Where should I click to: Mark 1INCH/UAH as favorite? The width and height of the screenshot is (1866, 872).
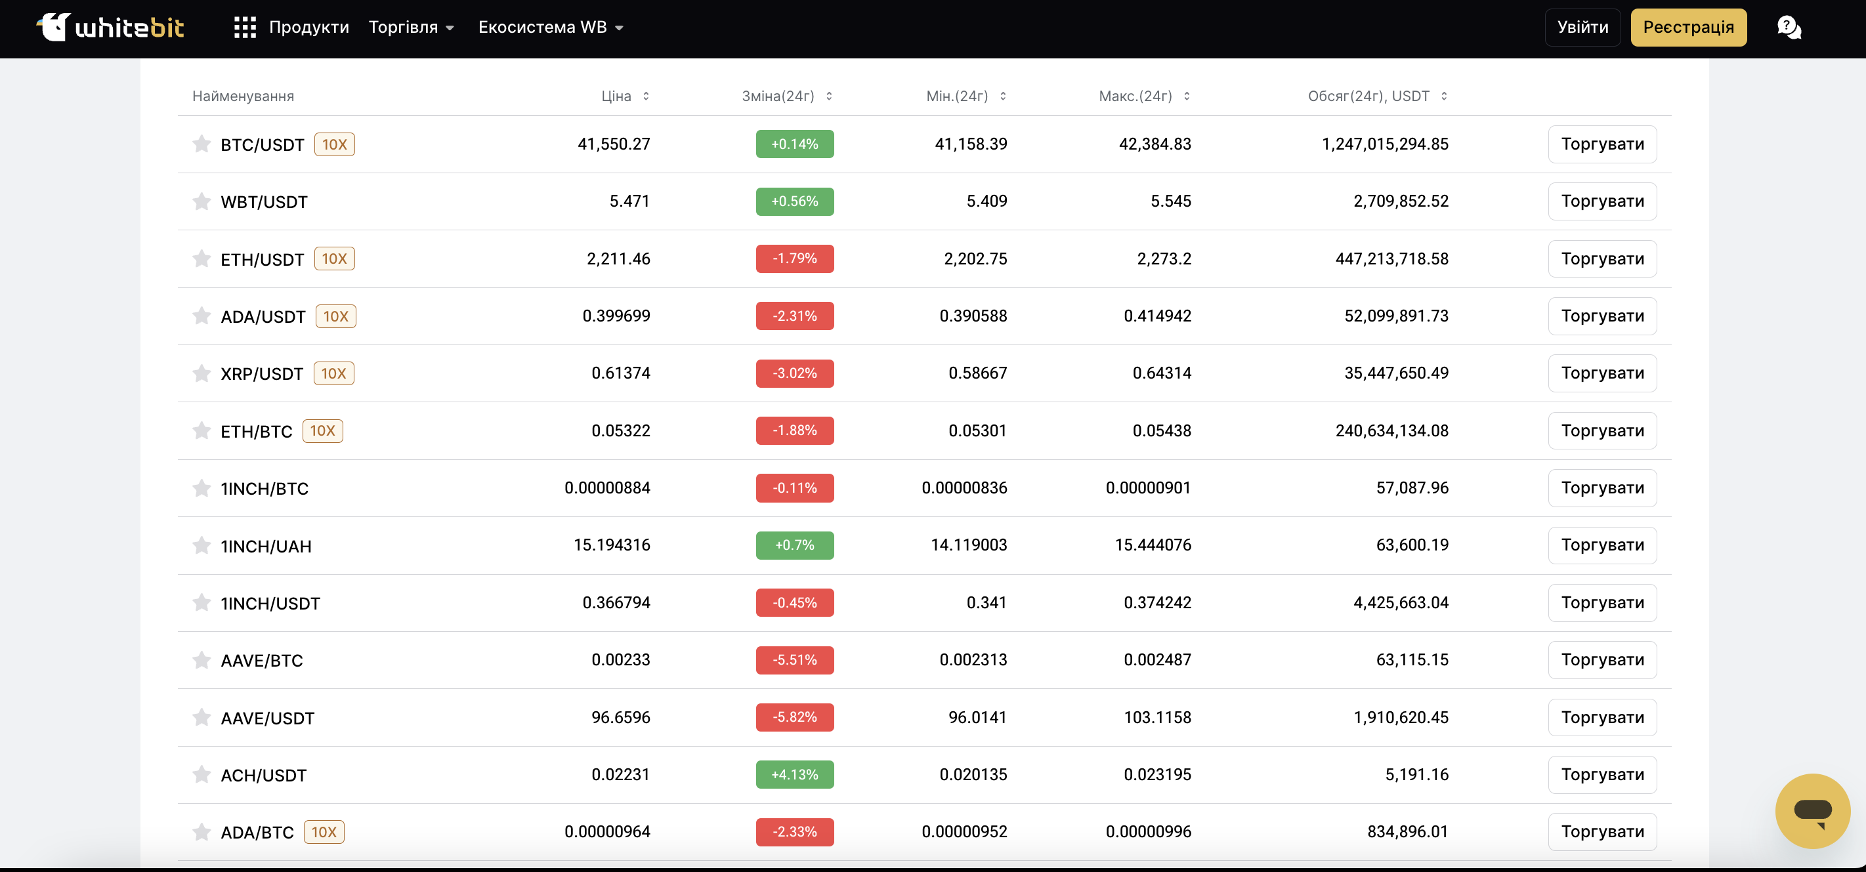click(201, 545)
